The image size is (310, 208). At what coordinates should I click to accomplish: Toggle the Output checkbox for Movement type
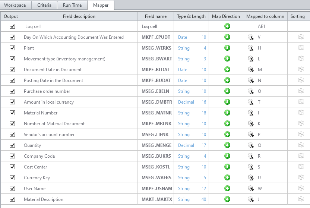[12, 59]
